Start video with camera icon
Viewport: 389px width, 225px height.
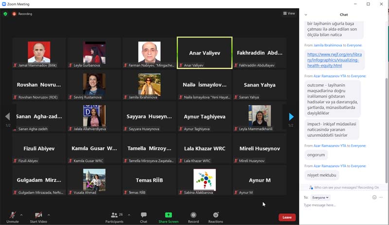click(38, 217)
